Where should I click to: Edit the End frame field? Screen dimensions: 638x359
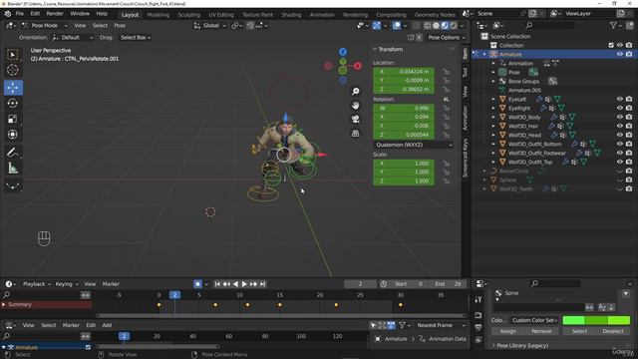(x=448, y=284)
